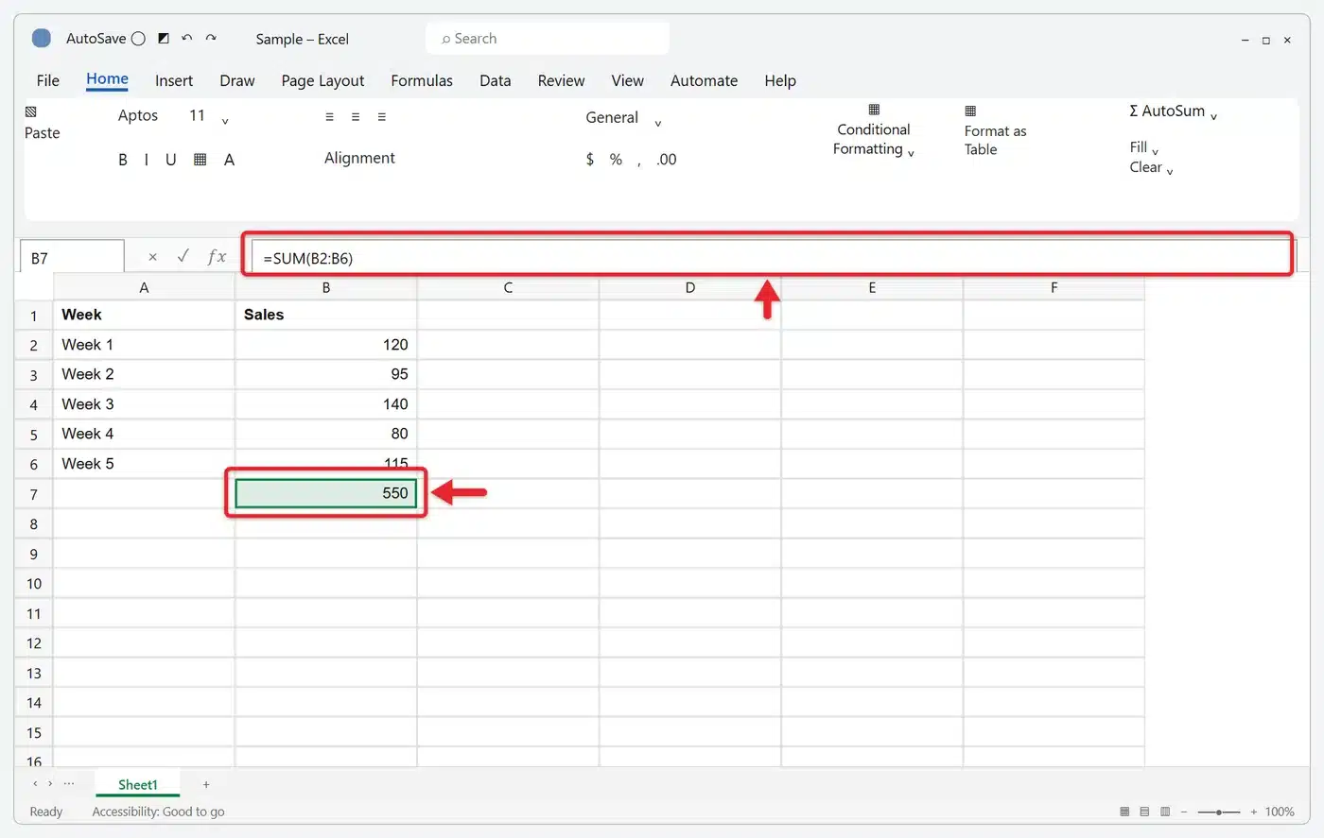Screen dimensions: 1324x838
Task: Click the .00 decimal button
Action: click(667, 160)
